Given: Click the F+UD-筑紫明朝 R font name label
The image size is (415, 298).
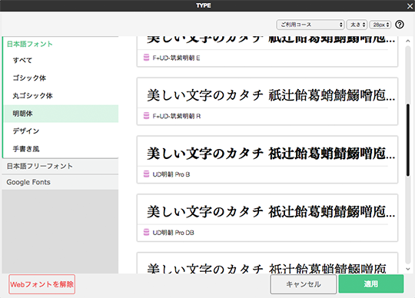Looking at the screenshot, I should (x=177, y=116).
